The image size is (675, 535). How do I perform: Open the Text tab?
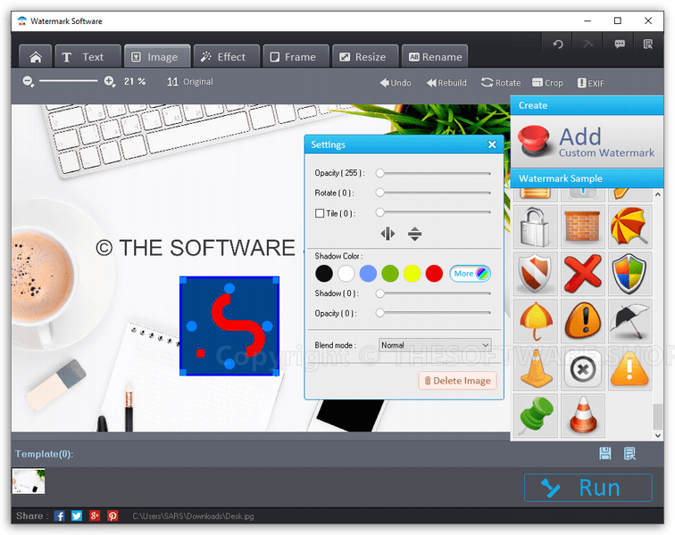coord(87,57)
